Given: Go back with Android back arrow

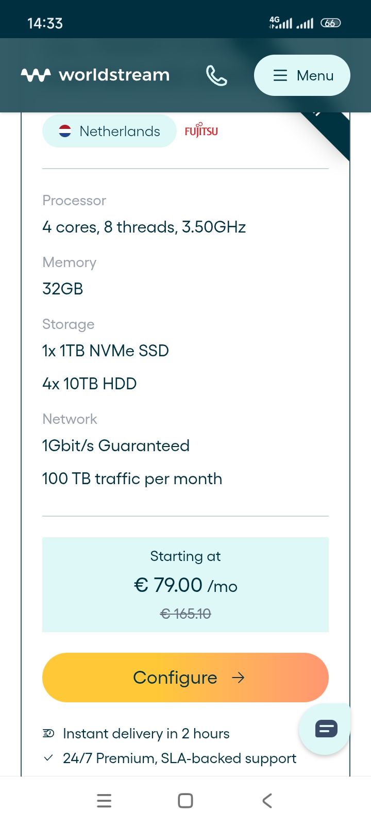Looking at the screenshot, I should [267, 801].
